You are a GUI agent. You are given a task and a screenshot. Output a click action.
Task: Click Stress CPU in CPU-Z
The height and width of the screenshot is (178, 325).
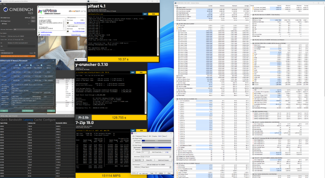(x=149, y=160)
